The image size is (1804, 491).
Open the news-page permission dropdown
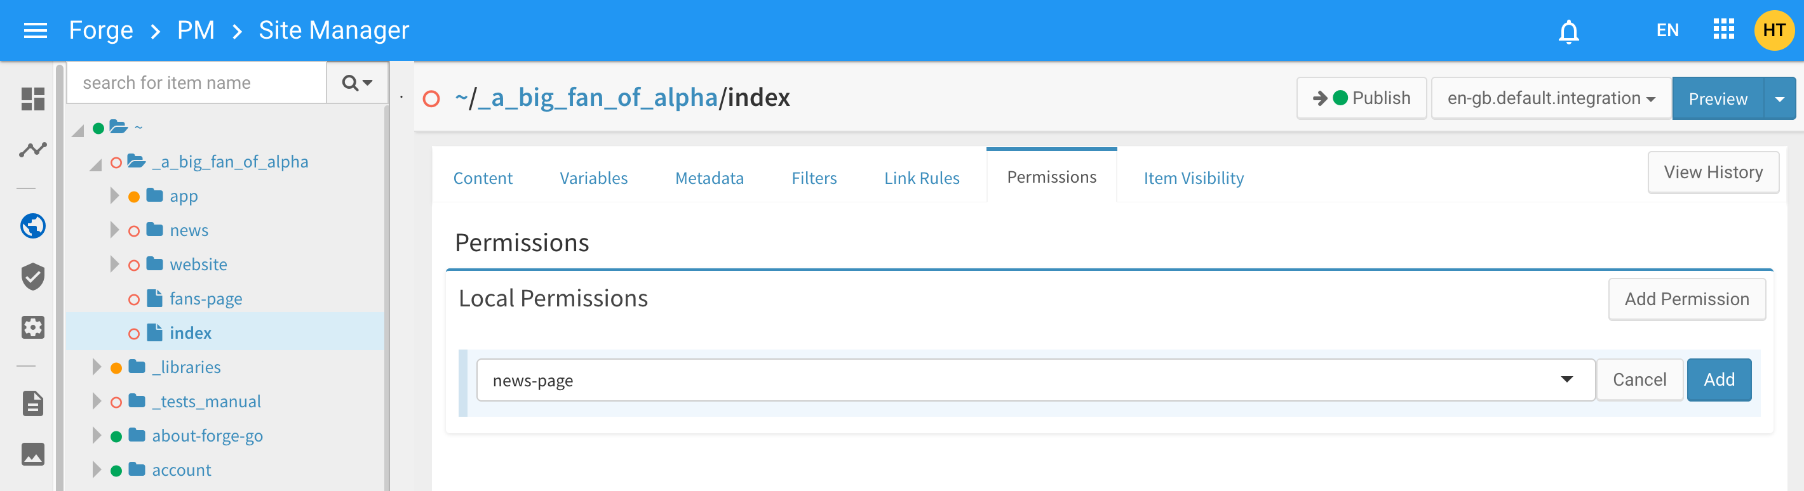click(x=1035, y=381)
